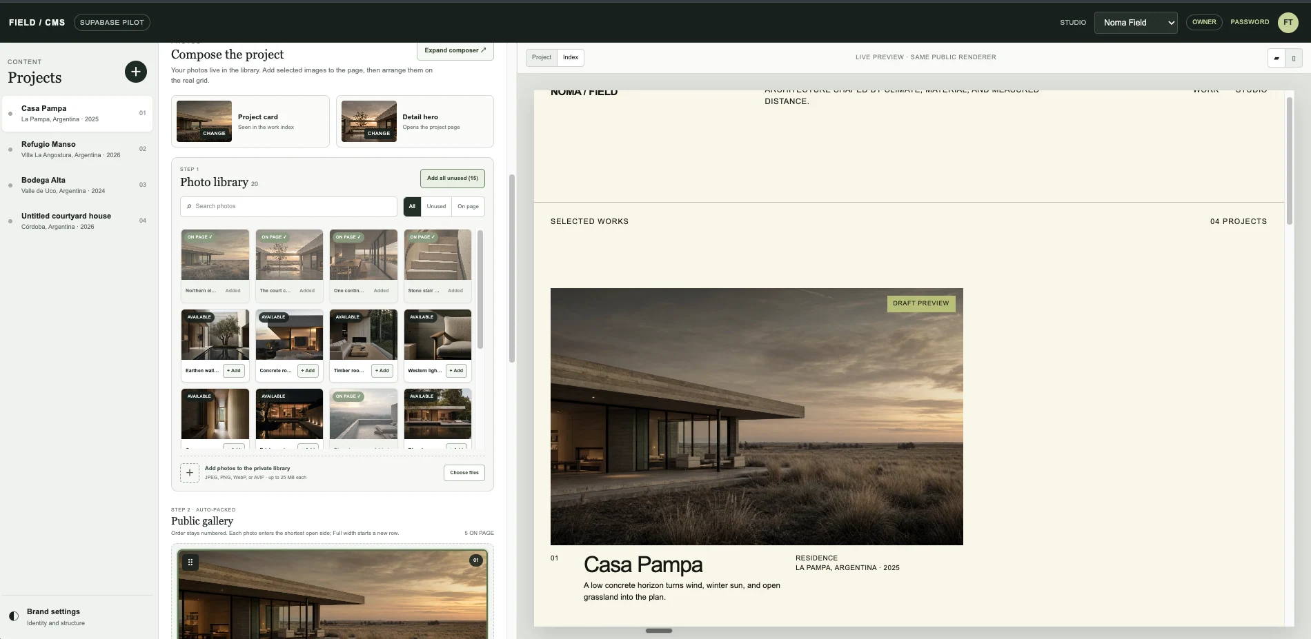Click the Western ligh... armchair thumbnail
This screenshot has height=639, width=1311.
pos(437,335)
